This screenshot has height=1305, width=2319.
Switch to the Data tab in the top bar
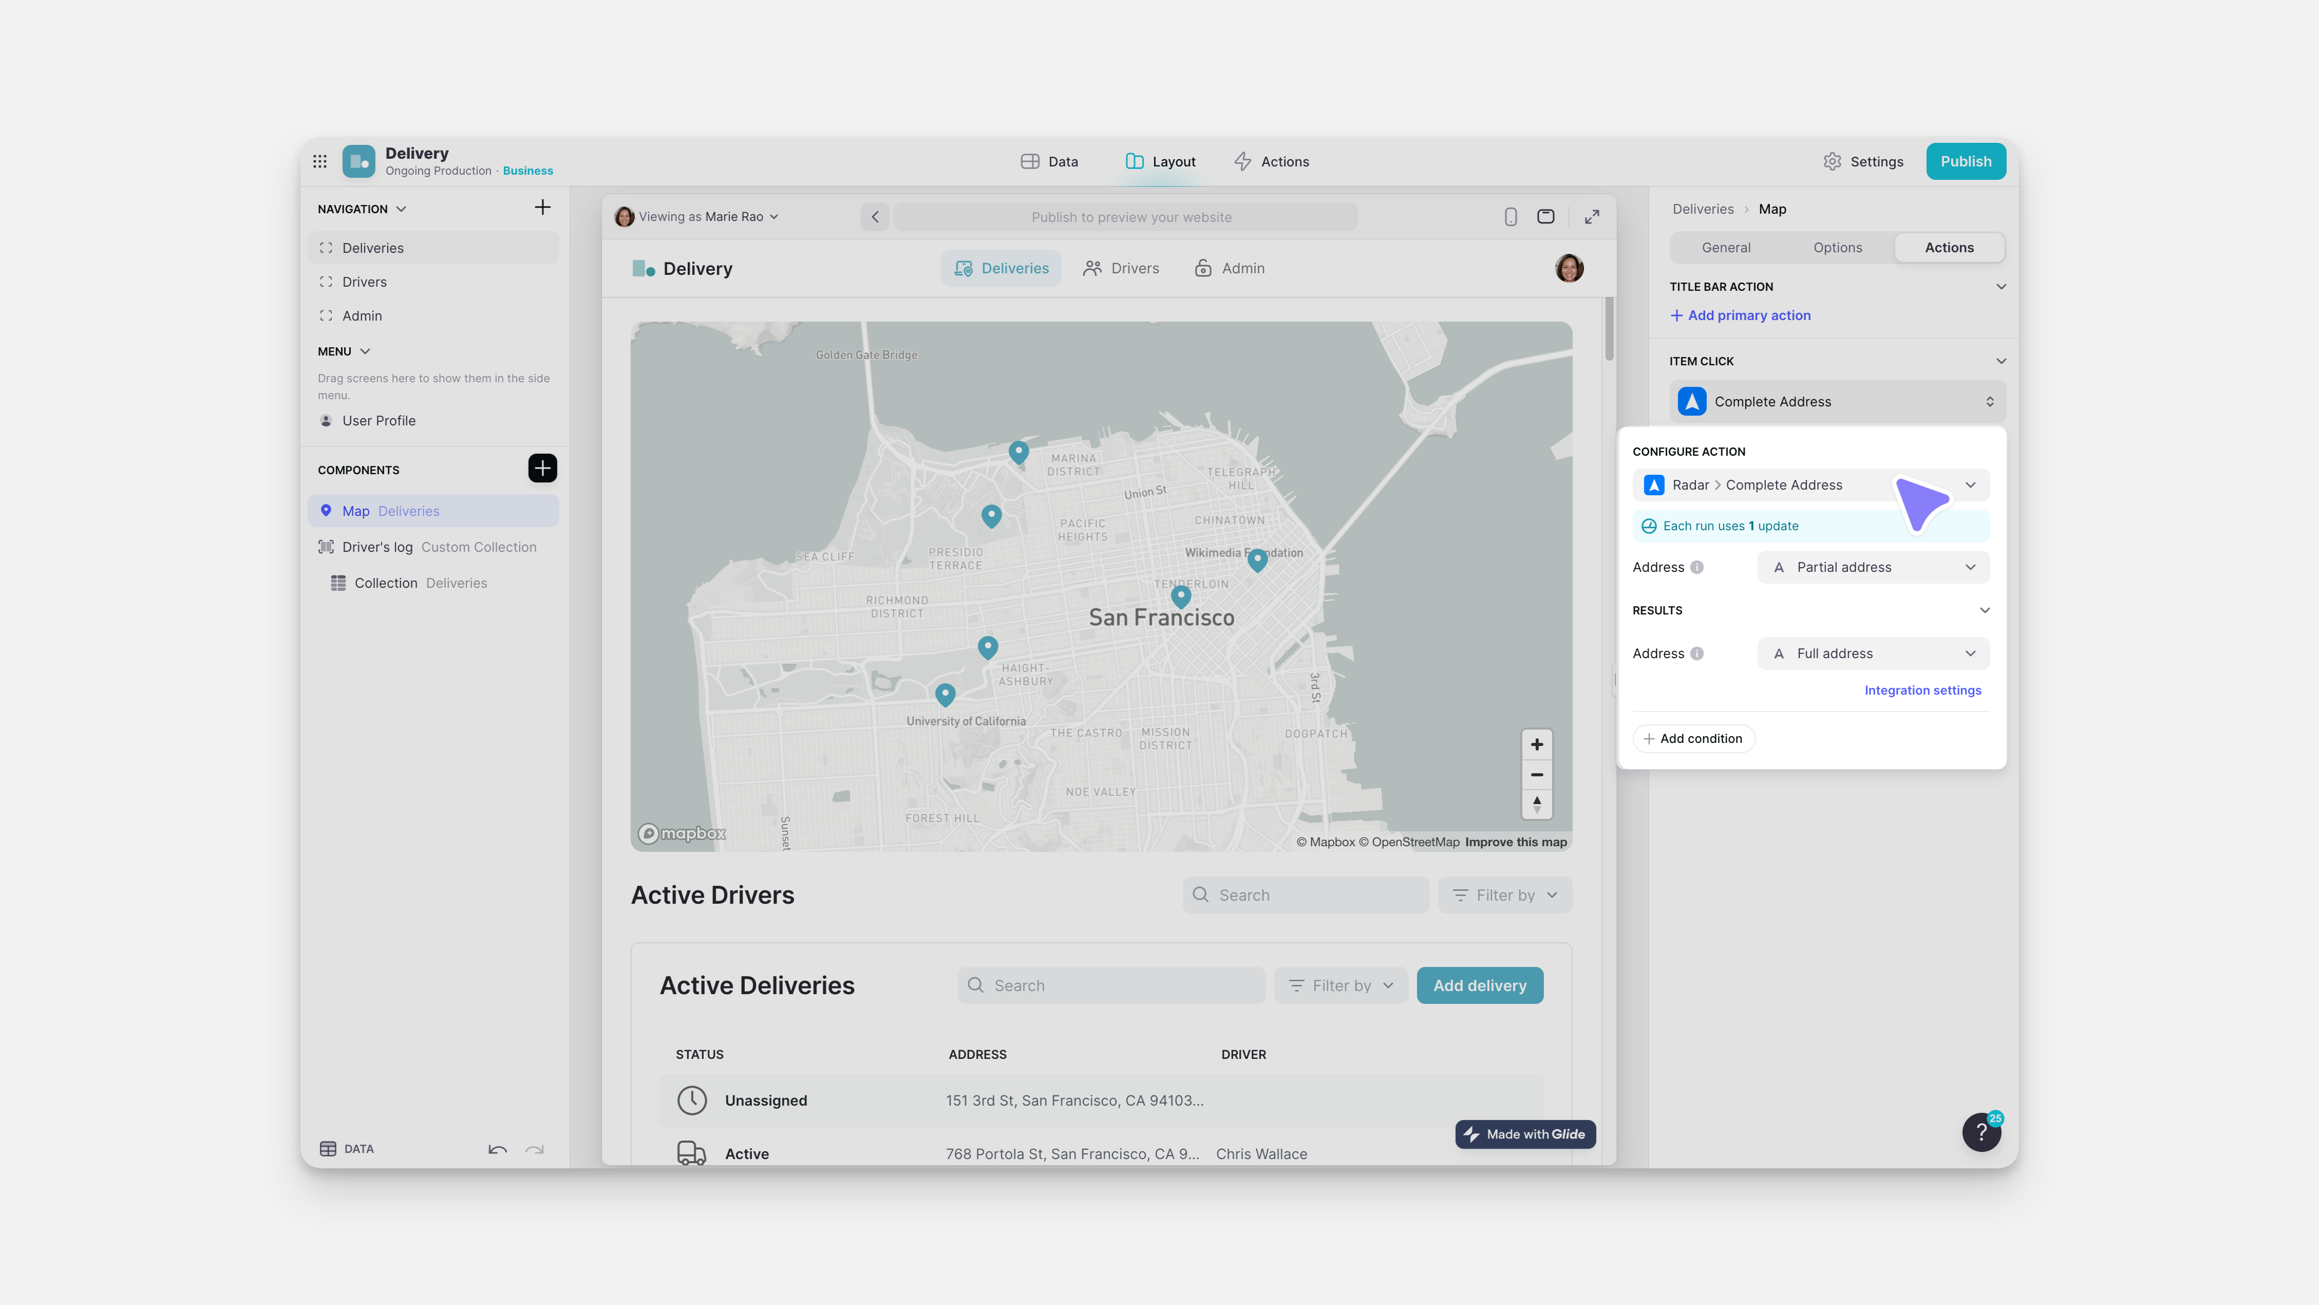[x=1049, y=161]
